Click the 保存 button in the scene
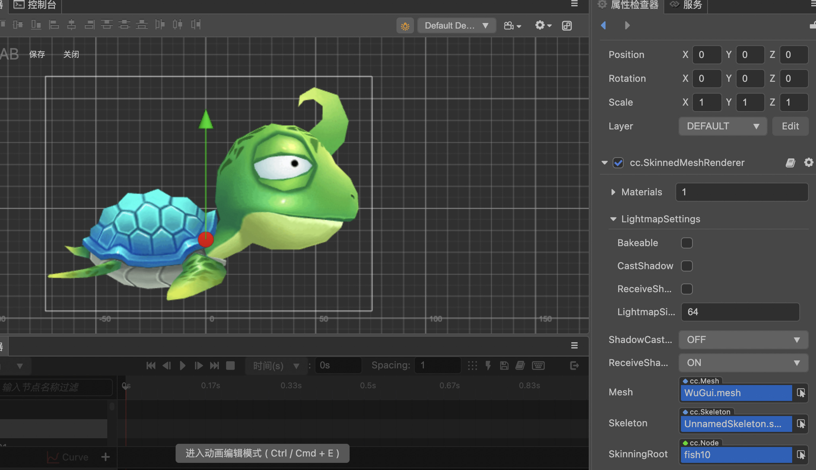Viewport: 816px width, 470px height. point(37,54)
